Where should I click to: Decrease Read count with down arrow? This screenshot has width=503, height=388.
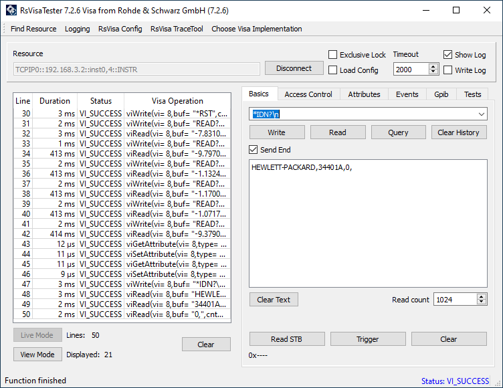[x=481, y=302]
